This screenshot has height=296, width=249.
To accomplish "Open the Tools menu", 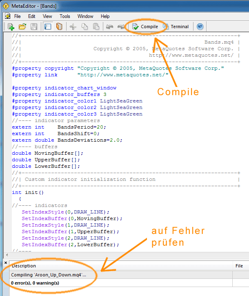I will [x=65, y=16].
